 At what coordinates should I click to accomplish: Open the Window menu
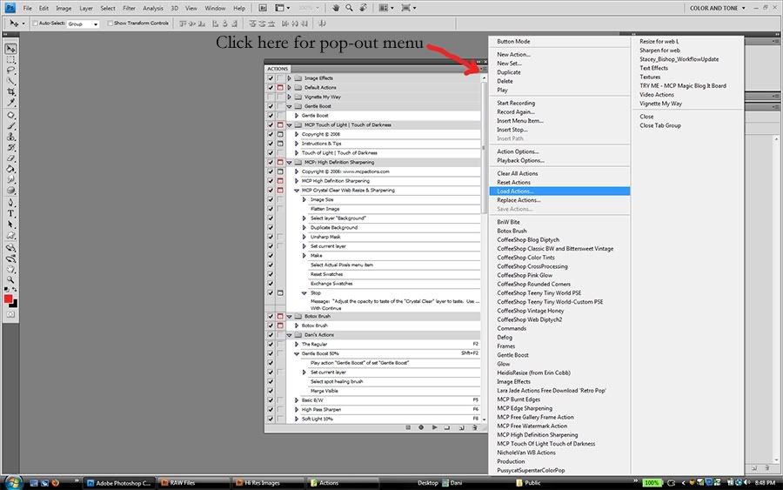point(215,8)
